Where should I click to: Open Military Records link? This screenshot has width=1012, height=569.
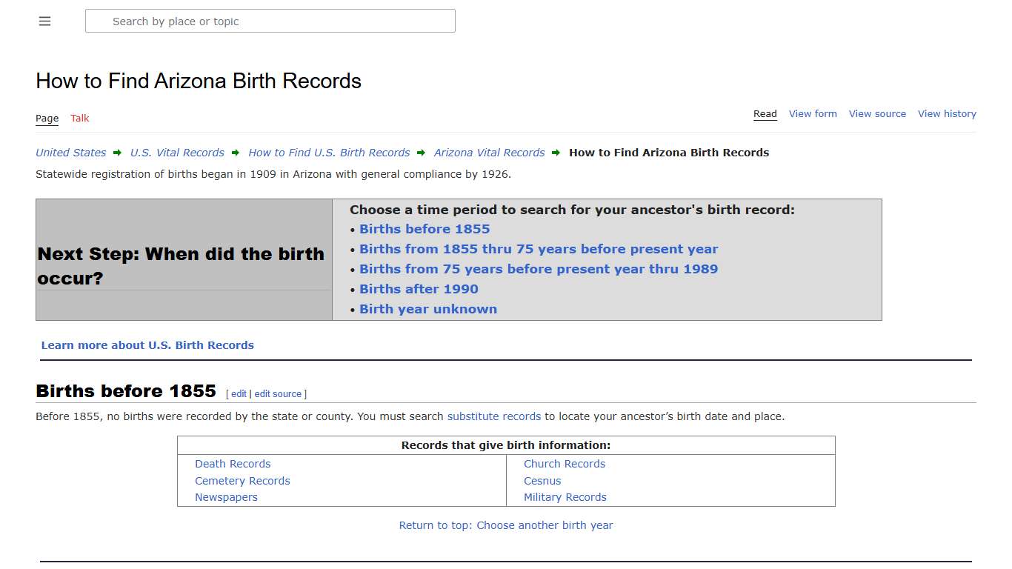click(x=565, y=496)
